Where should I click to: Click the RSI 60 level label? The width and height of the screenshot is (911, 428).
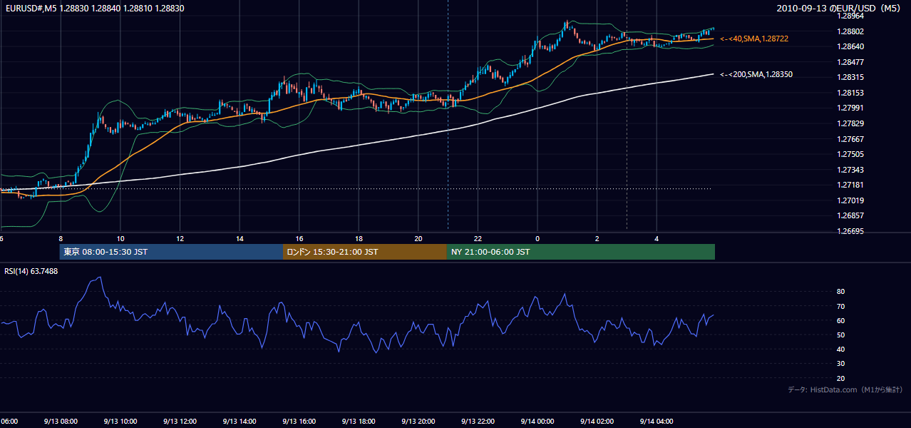(841, 320)
